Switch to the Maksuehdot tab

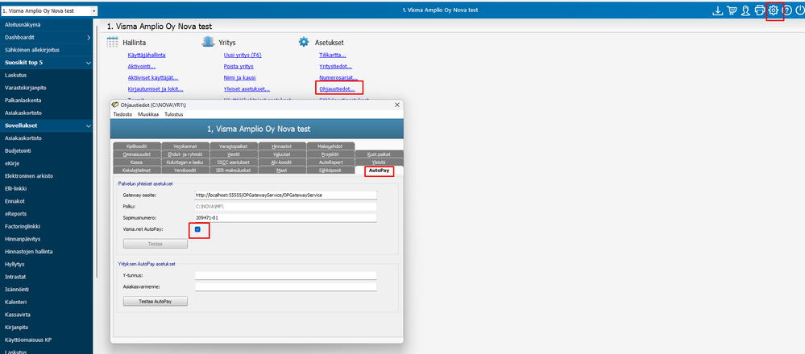click(x=330, y=146)
